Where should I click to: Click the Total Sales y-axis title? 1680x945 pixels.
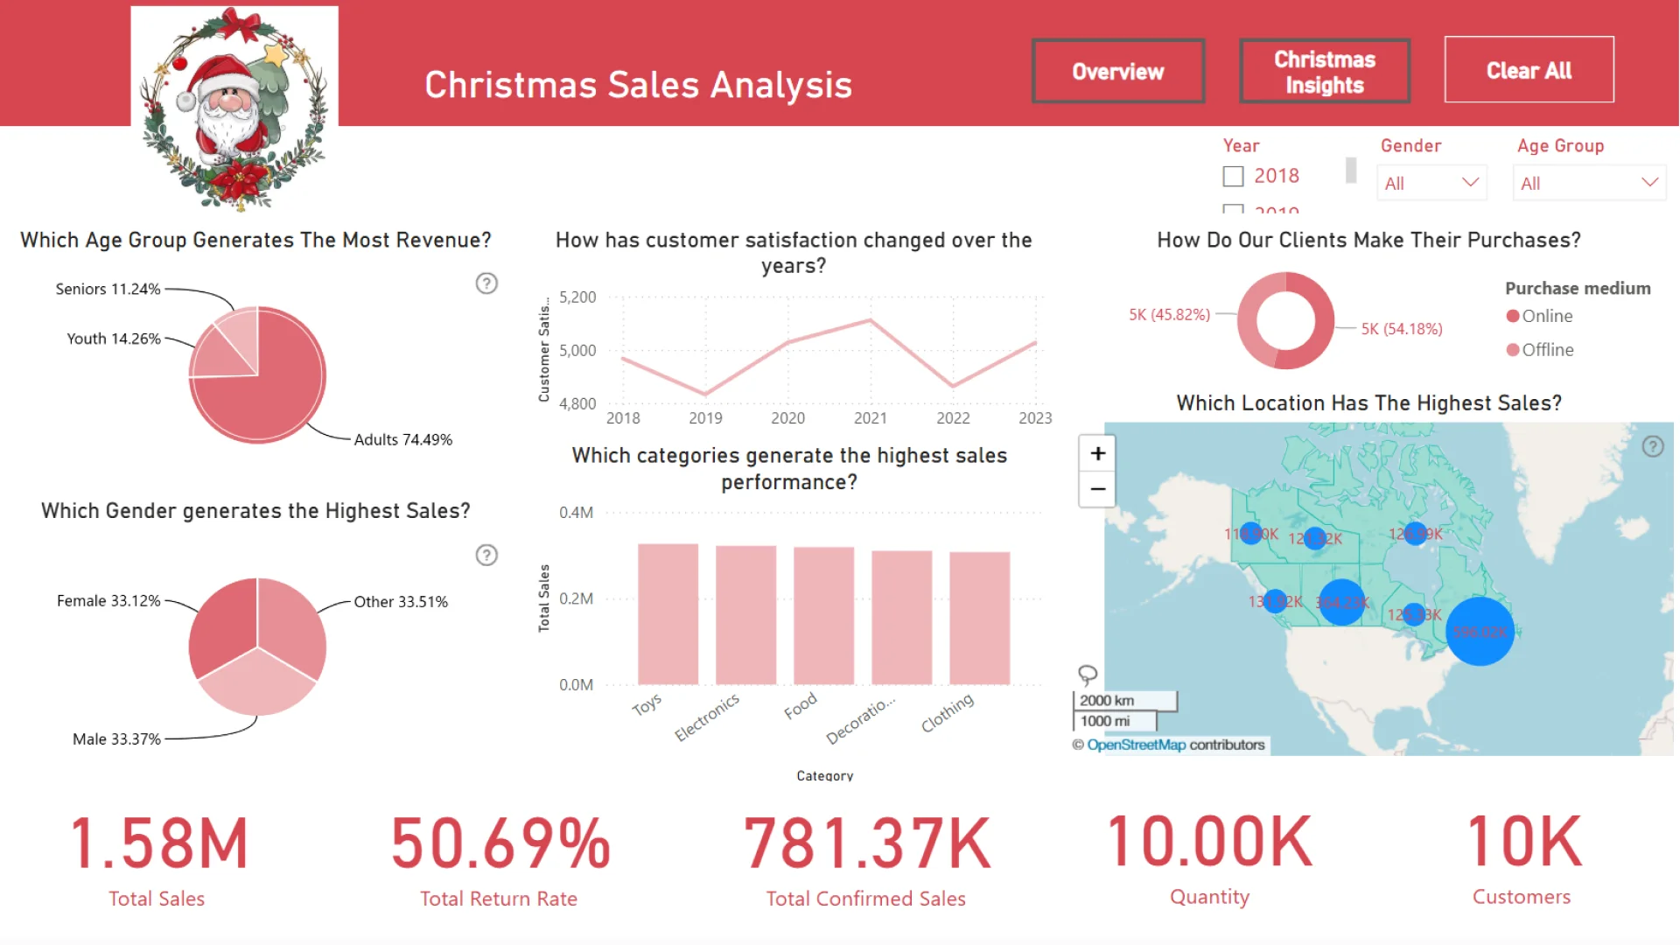[544, 598]
